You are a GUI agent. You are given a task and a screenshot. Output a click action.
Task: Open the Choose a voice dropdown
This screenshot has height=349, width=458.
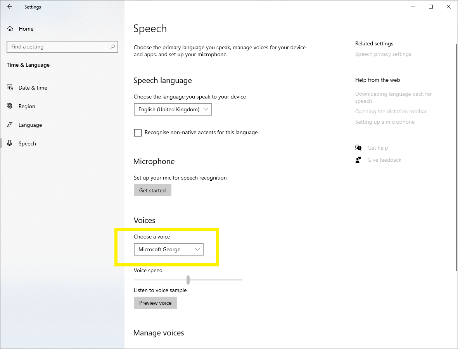pyautogui.click(x=168, y=249)
